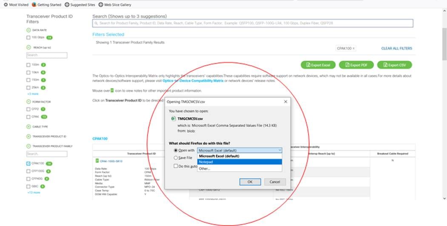This screenshot has height=226, width=447.
Task: Close the Opening TMGCMCSV.csv dialog
Action: coord(285,101)
